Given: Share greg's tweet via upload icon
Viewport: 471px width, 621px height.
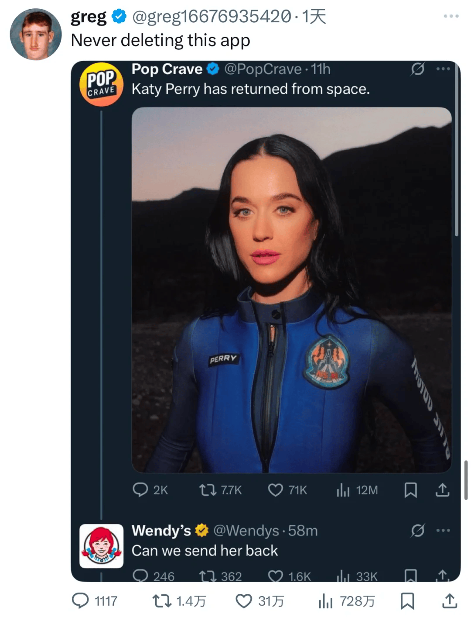Looking at the screenshot, I should 450,601.
